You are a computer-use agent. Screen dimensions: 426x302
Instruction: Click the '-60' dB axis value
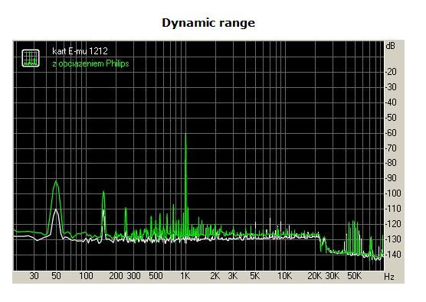click(391, 133)
